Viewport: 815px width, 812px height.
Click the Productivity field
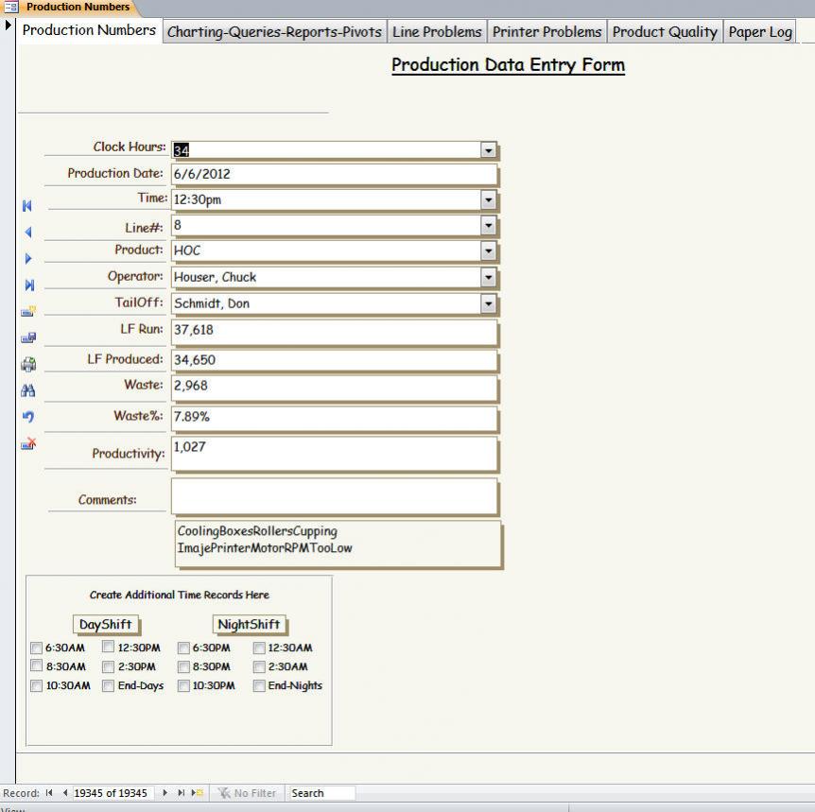pyautogui.click(x=334, y=454)
